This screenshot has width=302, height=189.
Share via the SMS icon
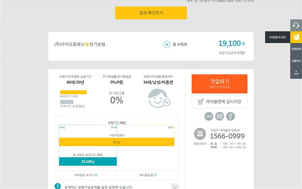[209, 117]
